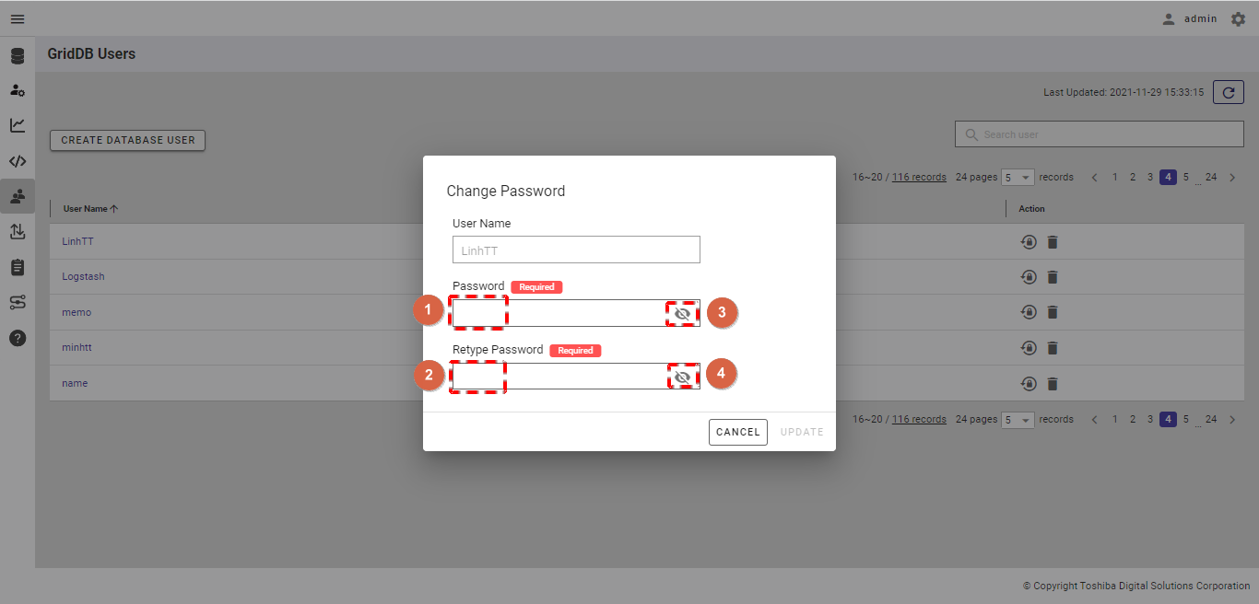1259x604 pixels.
Task: Click the CANCEL button
Action: point(738,432)
